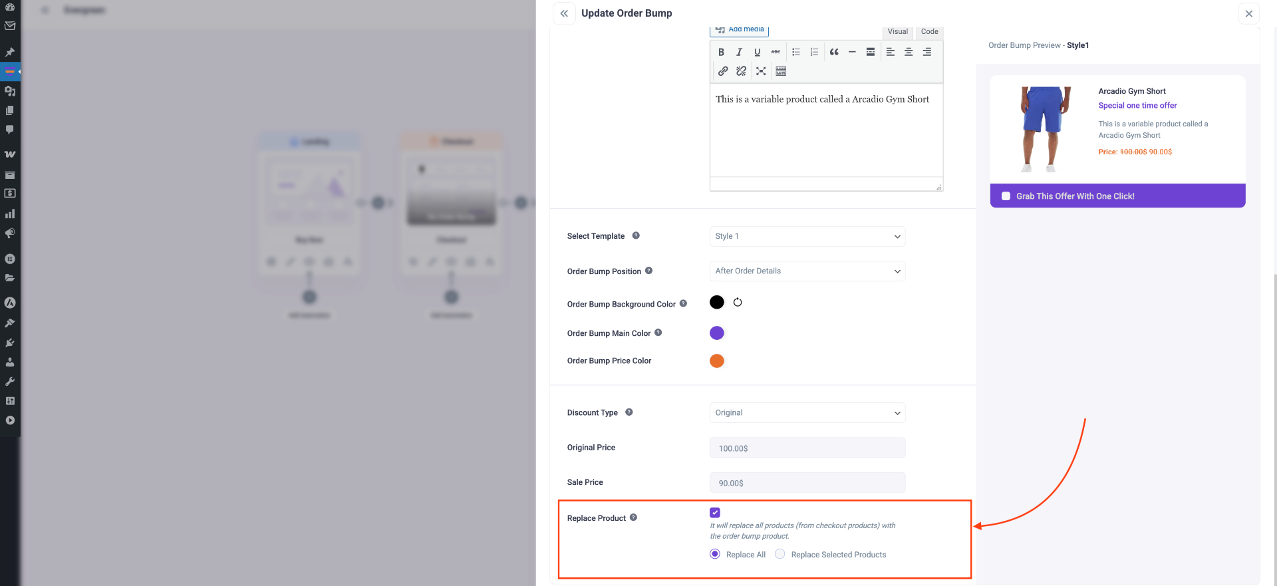This screenshot has width=1277, height=586.
Task: Align text center in editor
Action: (909, 52)
